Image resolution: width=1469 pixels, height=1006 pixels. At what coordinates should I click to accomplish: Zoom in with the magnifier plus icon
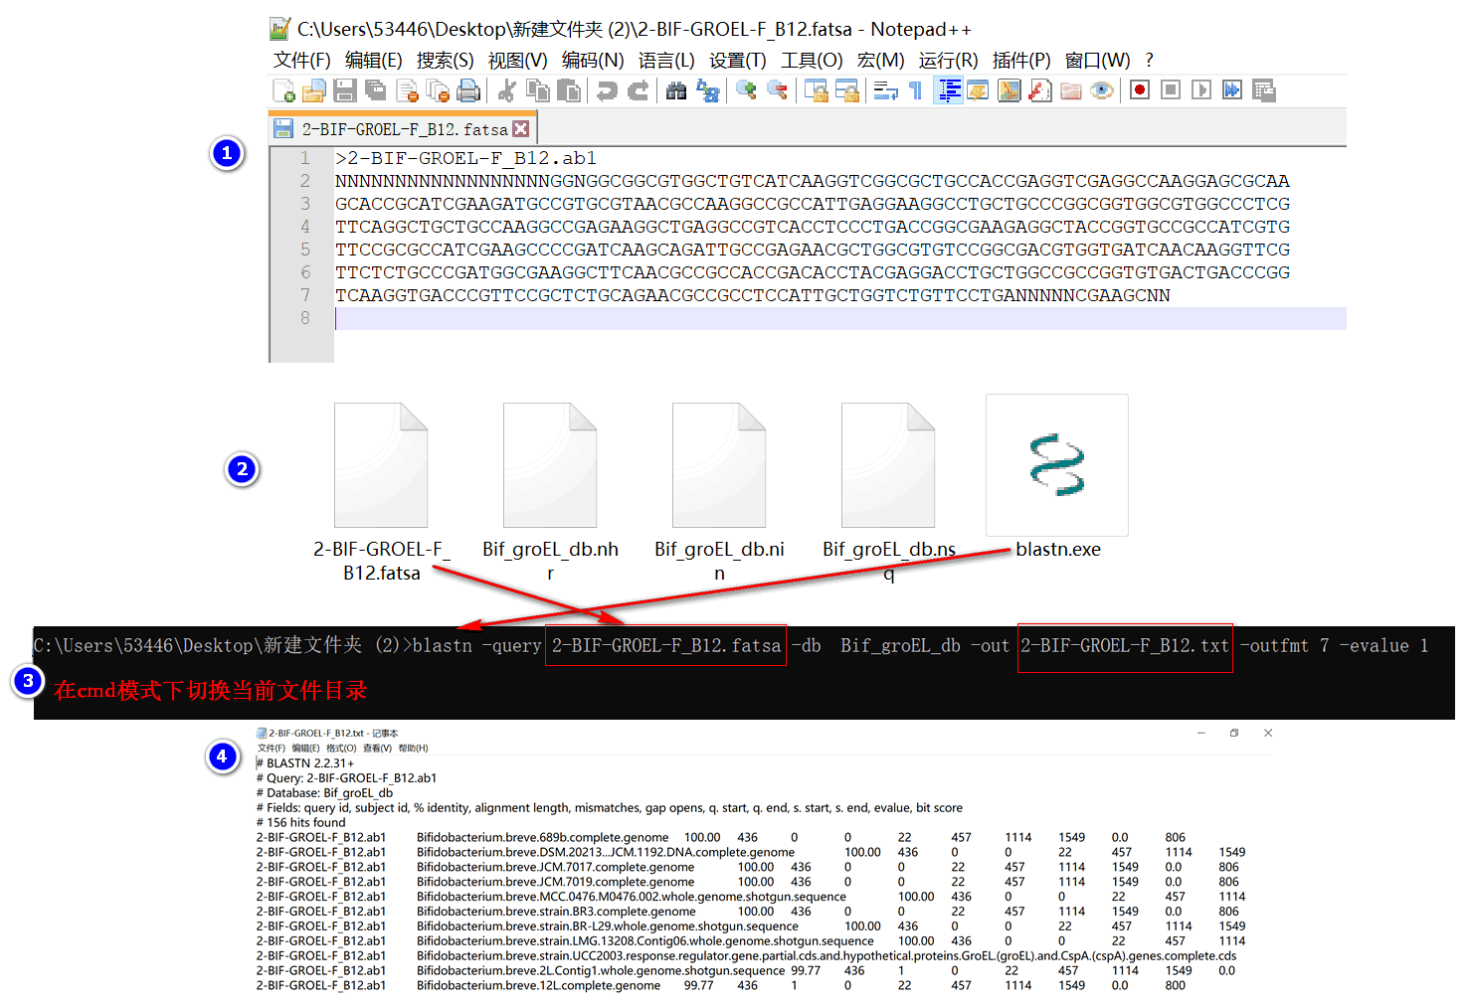[x=746, y=91]
